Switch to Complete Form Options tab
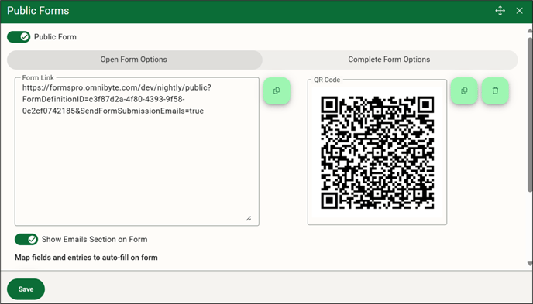533x304 pixels. tap(390, 60)
